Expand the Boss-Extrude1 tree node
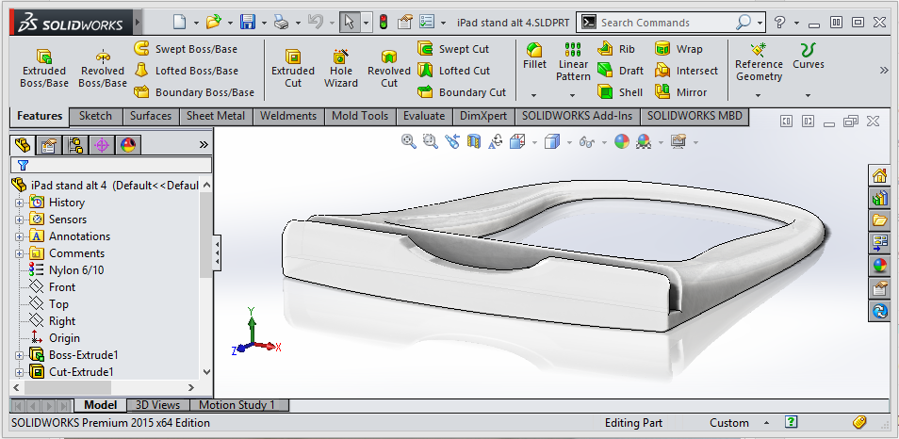The image size is (899, 439). [x=18, y=355]
